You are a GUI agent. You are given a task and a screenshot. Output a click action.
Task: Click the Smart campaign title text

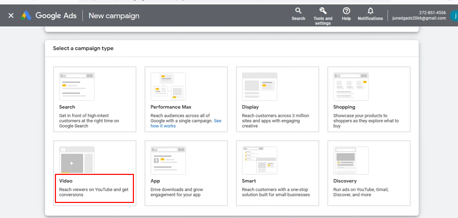point(249,181)
